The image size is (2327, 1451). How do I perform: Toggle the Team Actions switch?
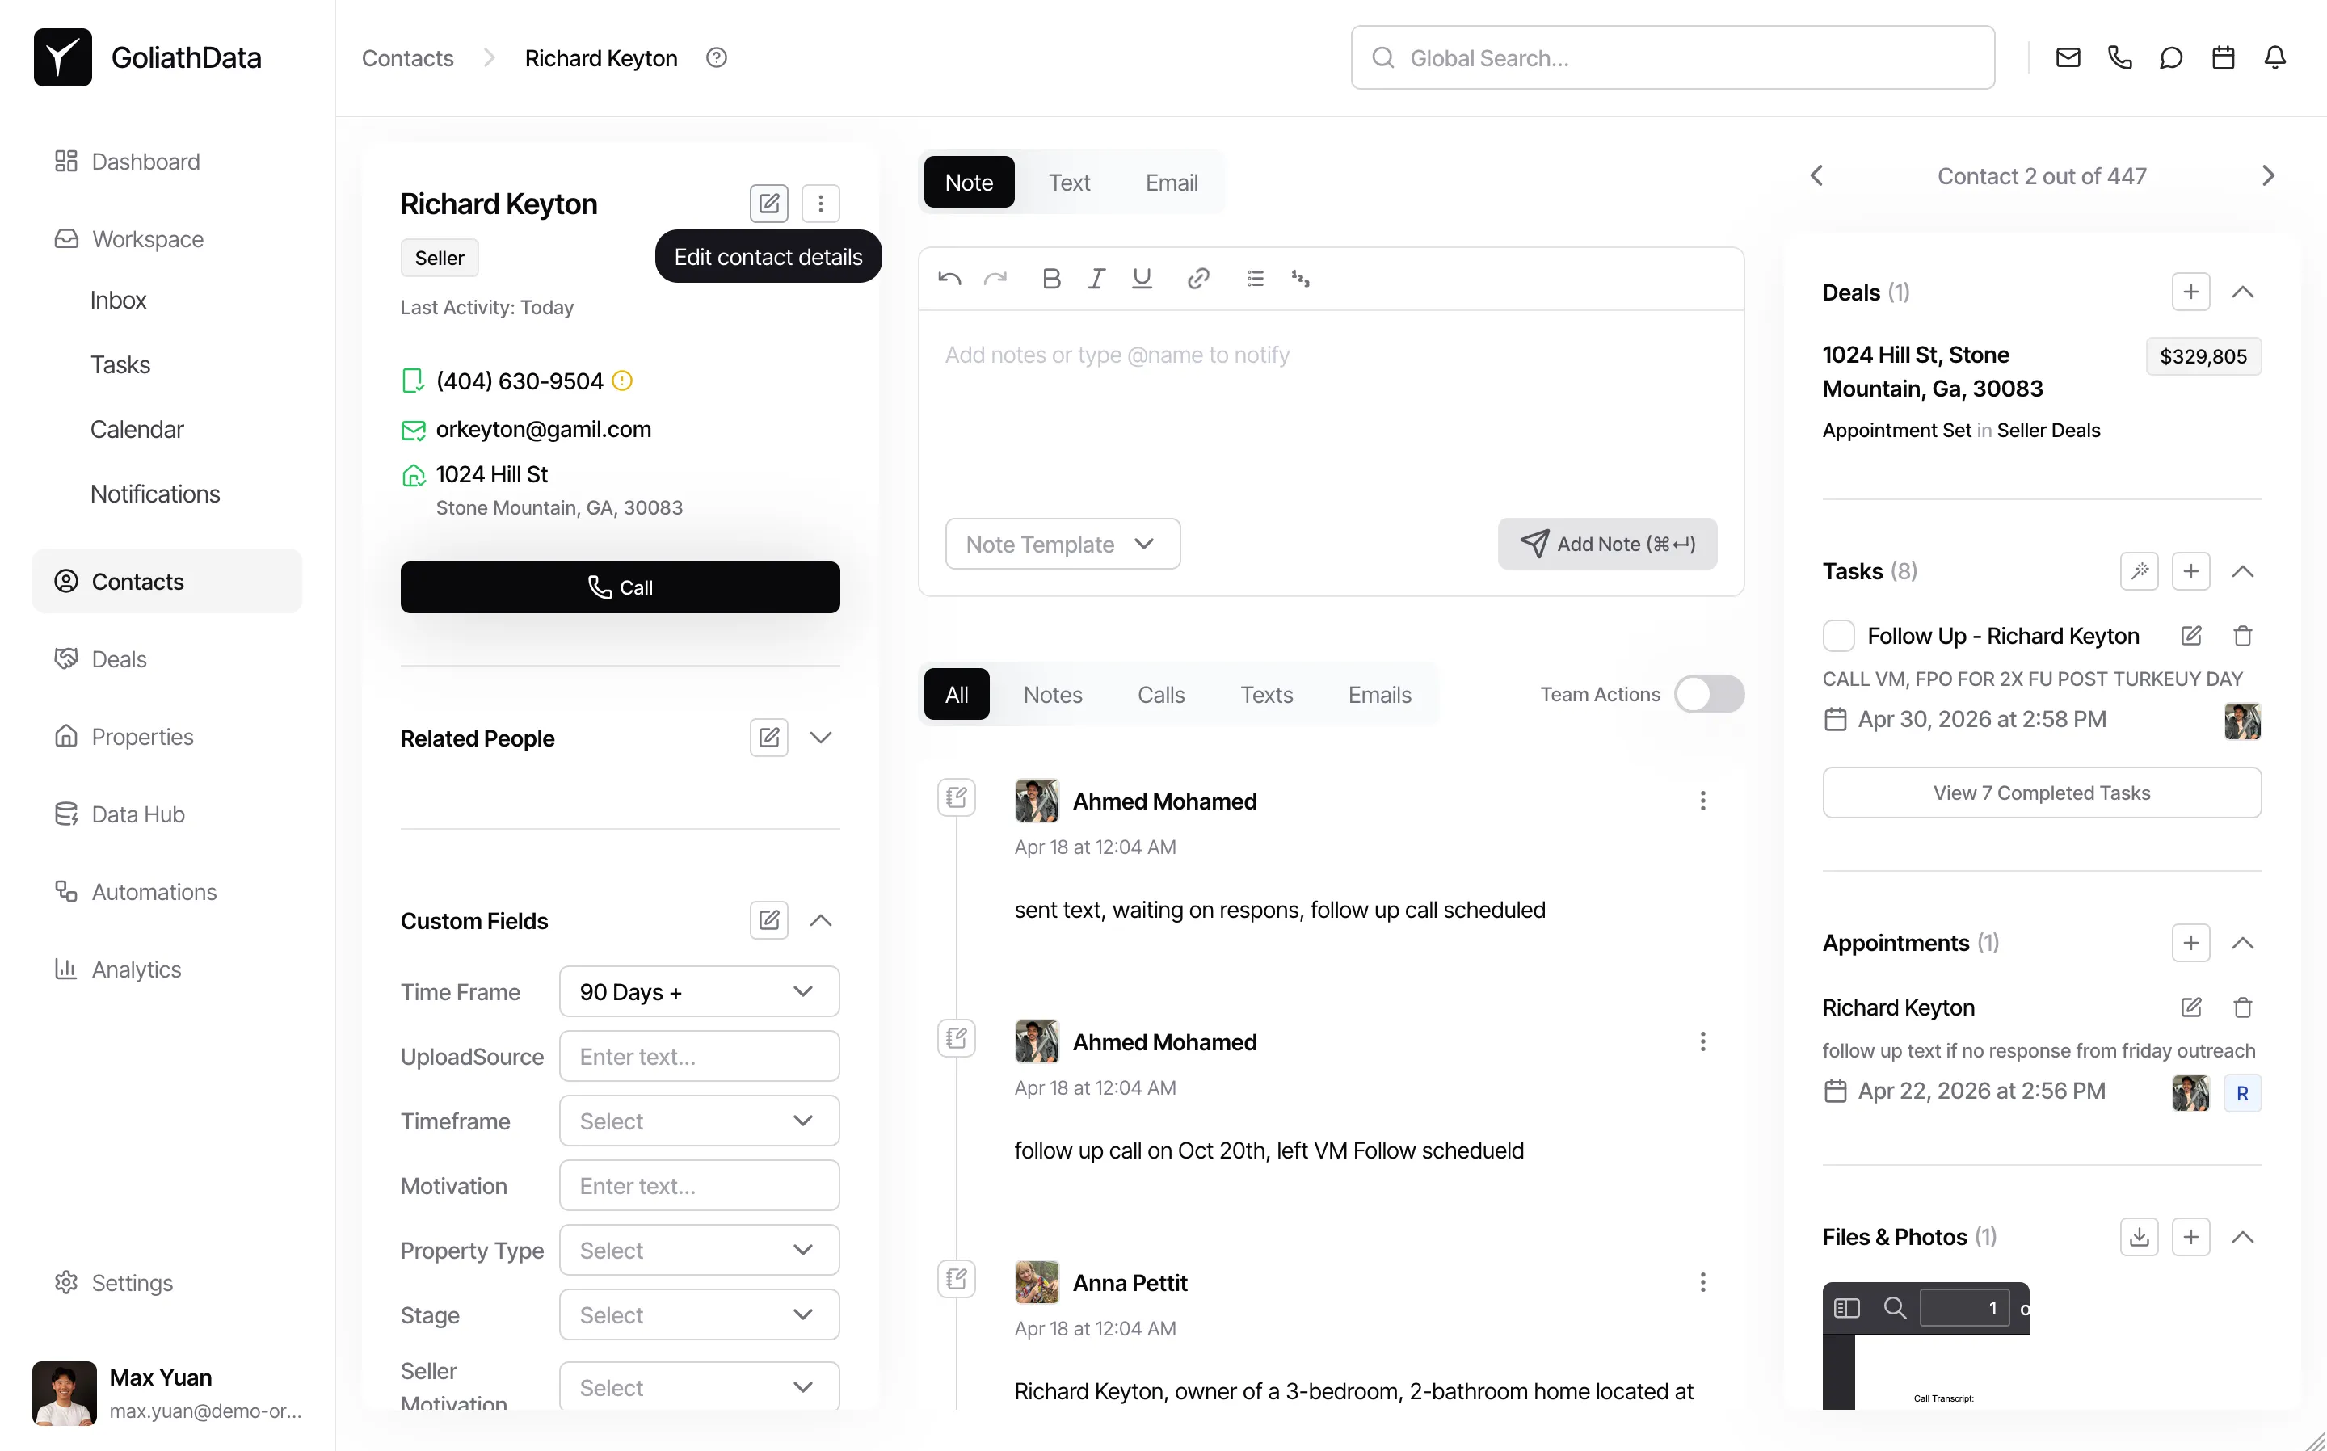[x=1708, y=694]
